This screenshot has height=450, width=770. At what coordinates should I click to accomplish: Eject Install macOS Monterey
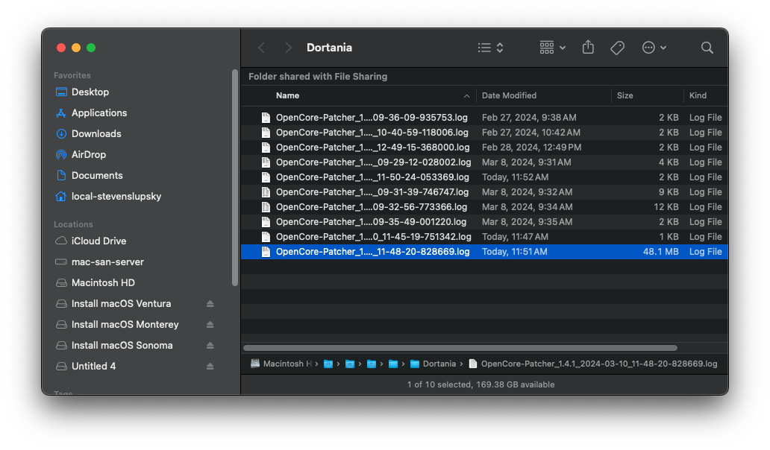[x=210, y=325]
